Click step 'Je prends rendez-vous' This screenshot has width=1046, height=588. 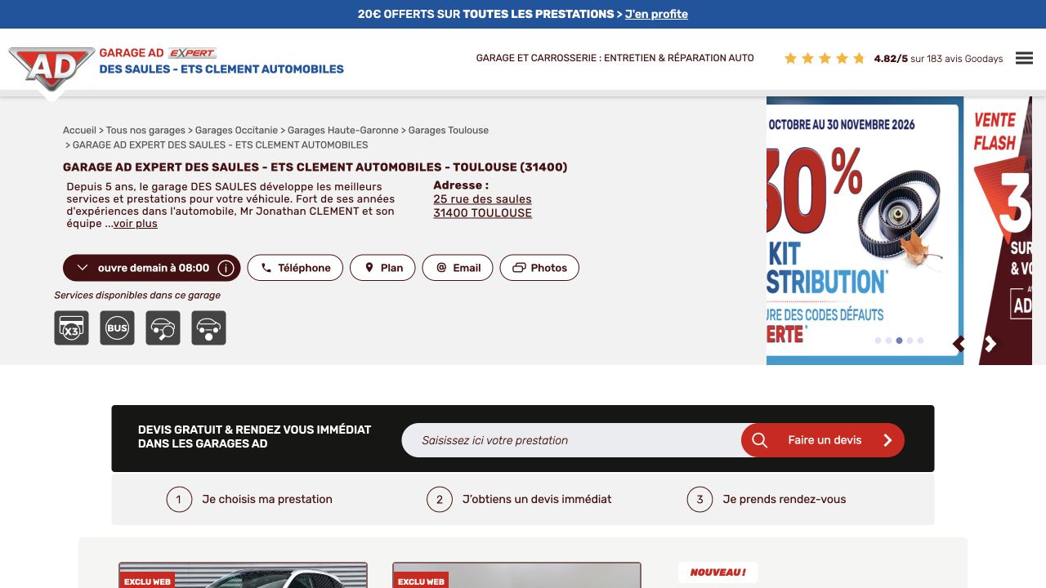(x=767, y=499)
